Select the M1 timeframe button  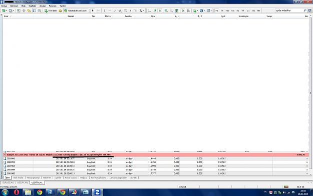coord(217,11)
